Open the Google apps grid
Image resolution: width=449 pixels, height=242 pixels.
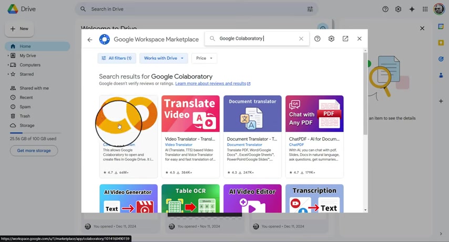[x=425, y=9]
